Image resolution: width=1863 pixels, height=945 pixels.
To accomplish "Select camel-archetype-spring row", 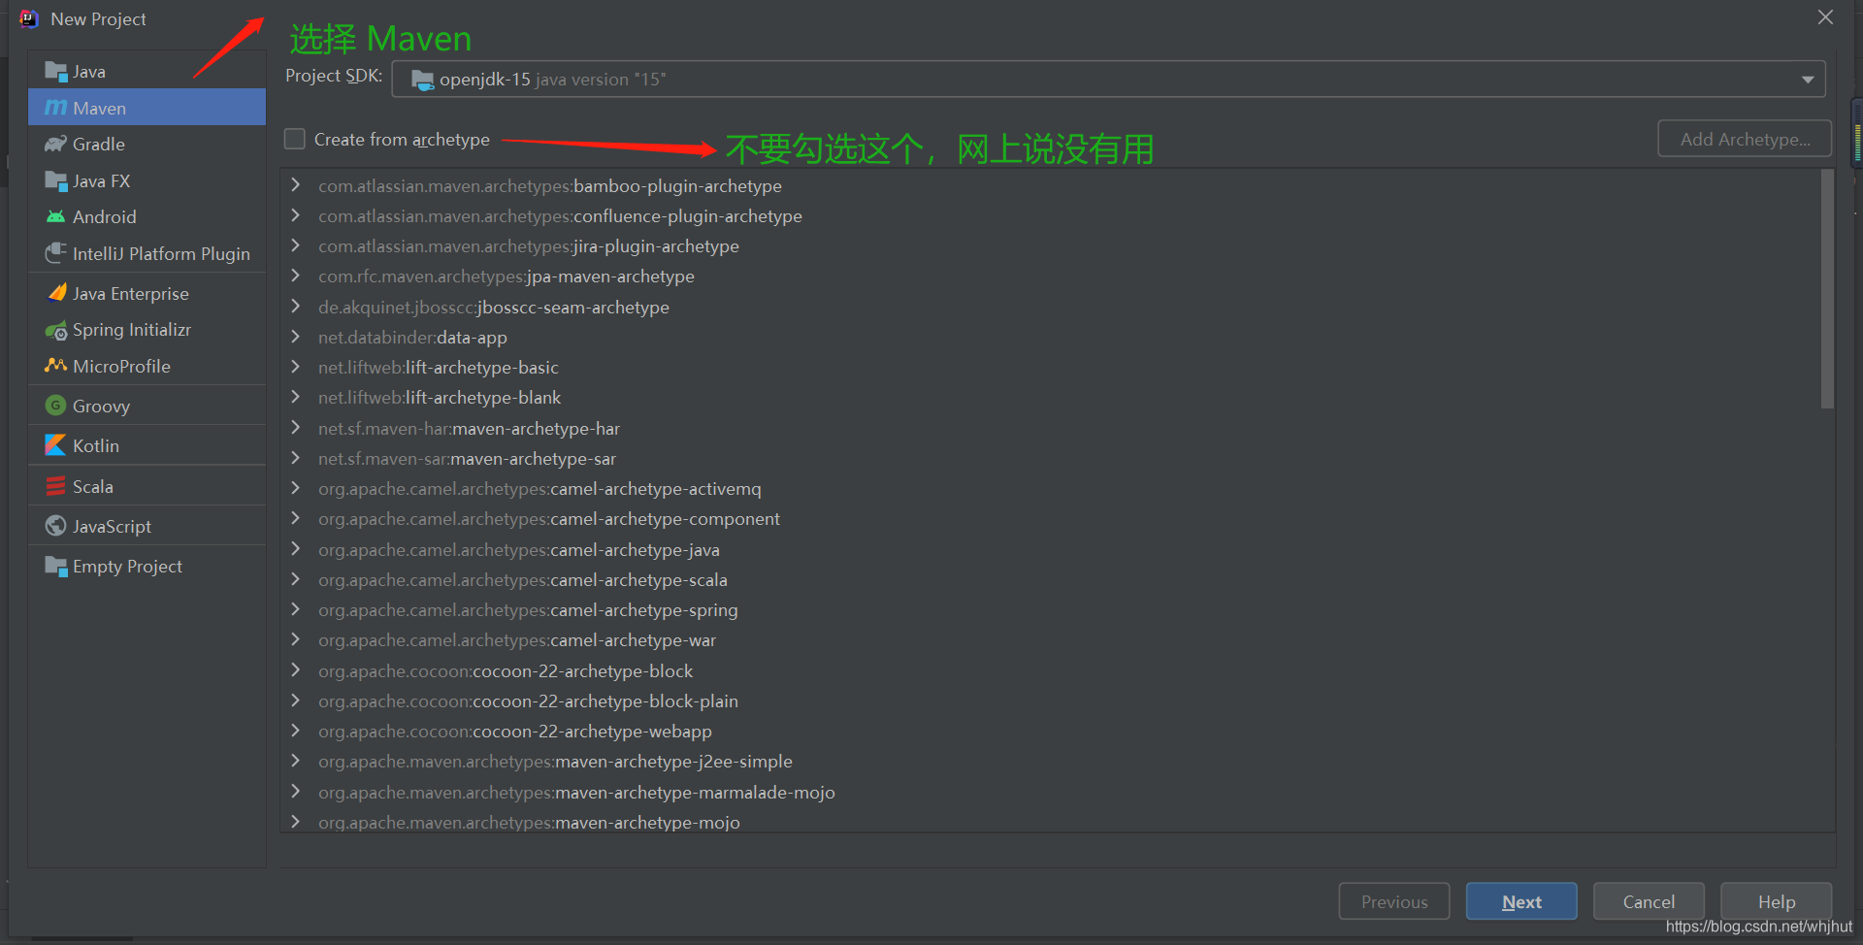I will 1051,610.
